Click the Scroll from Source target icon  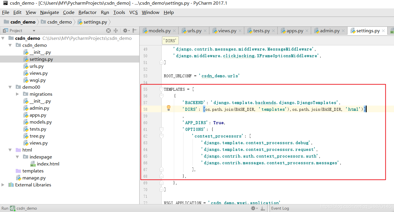[x=108, y=31]
